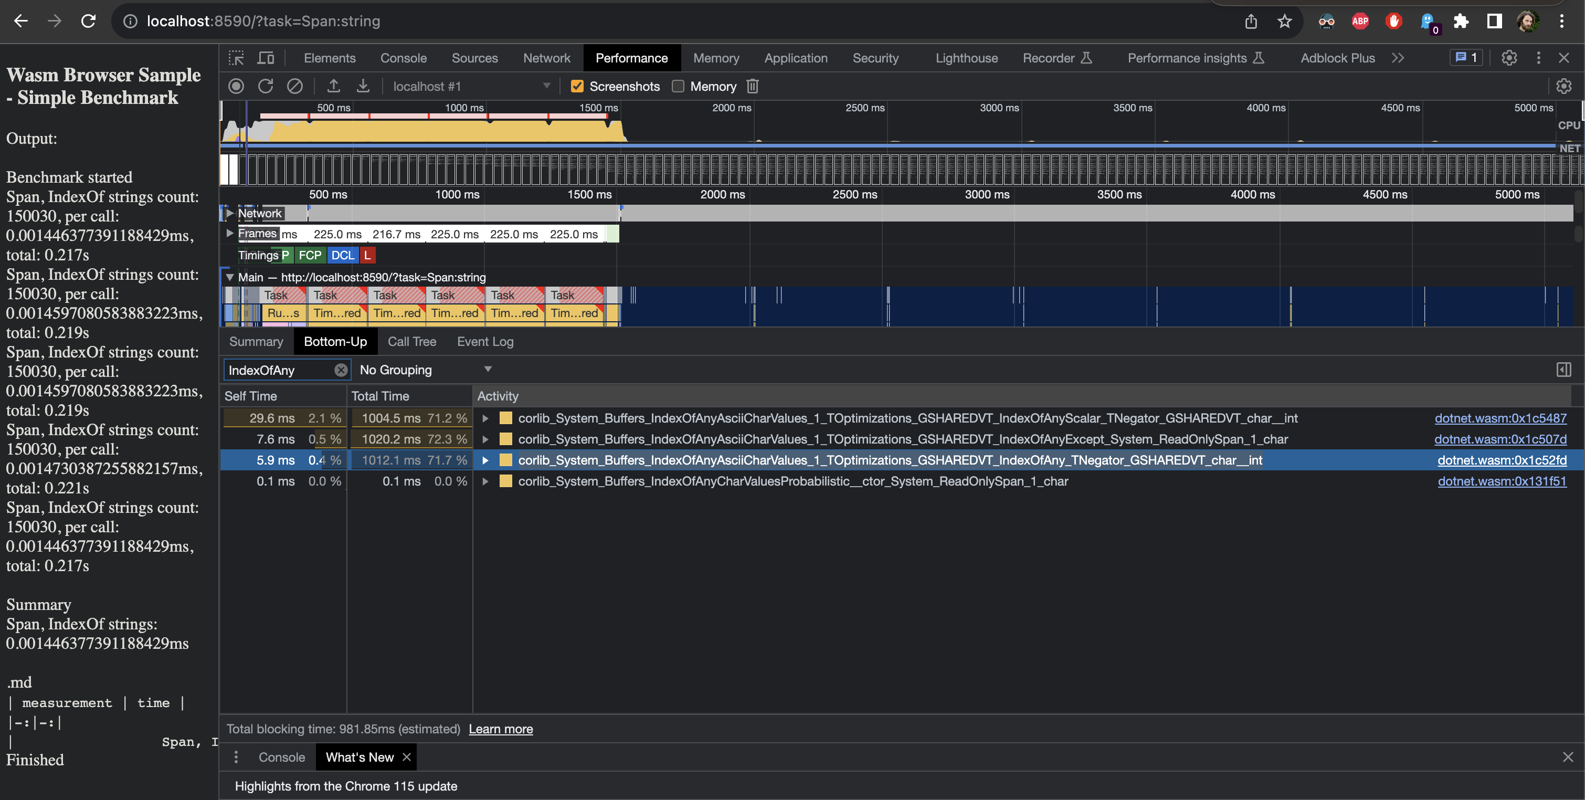Open the capture settings gear
This screenshot has width=1585, height=800.
1563,86
